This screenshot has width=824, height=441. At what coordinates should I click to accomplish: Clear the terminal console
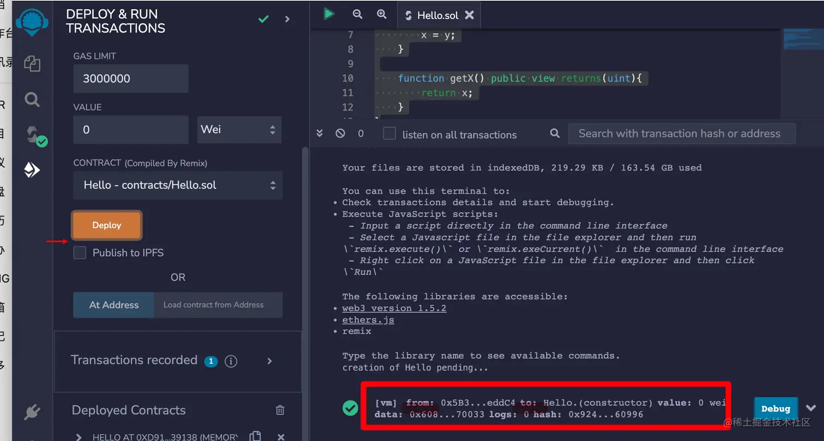coord(341,133)
